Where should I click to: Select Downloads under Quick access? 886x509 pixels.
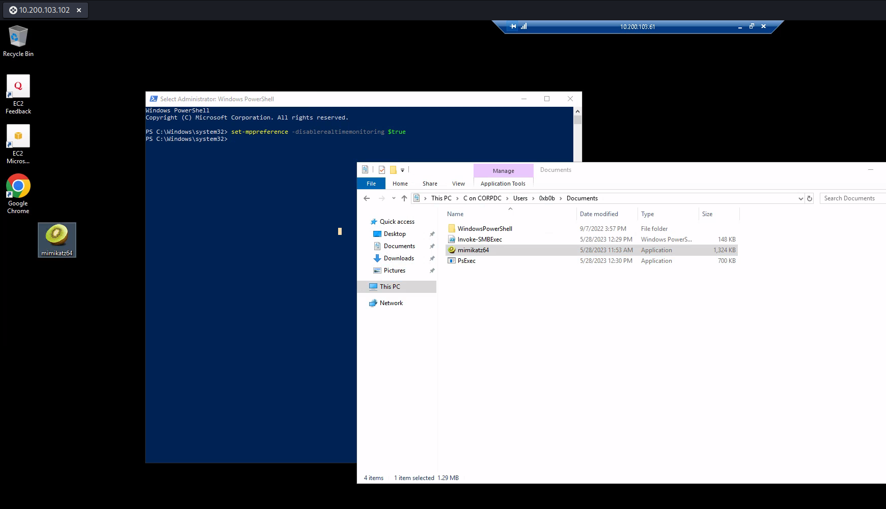pyautogui.click(x=399, y=258)
